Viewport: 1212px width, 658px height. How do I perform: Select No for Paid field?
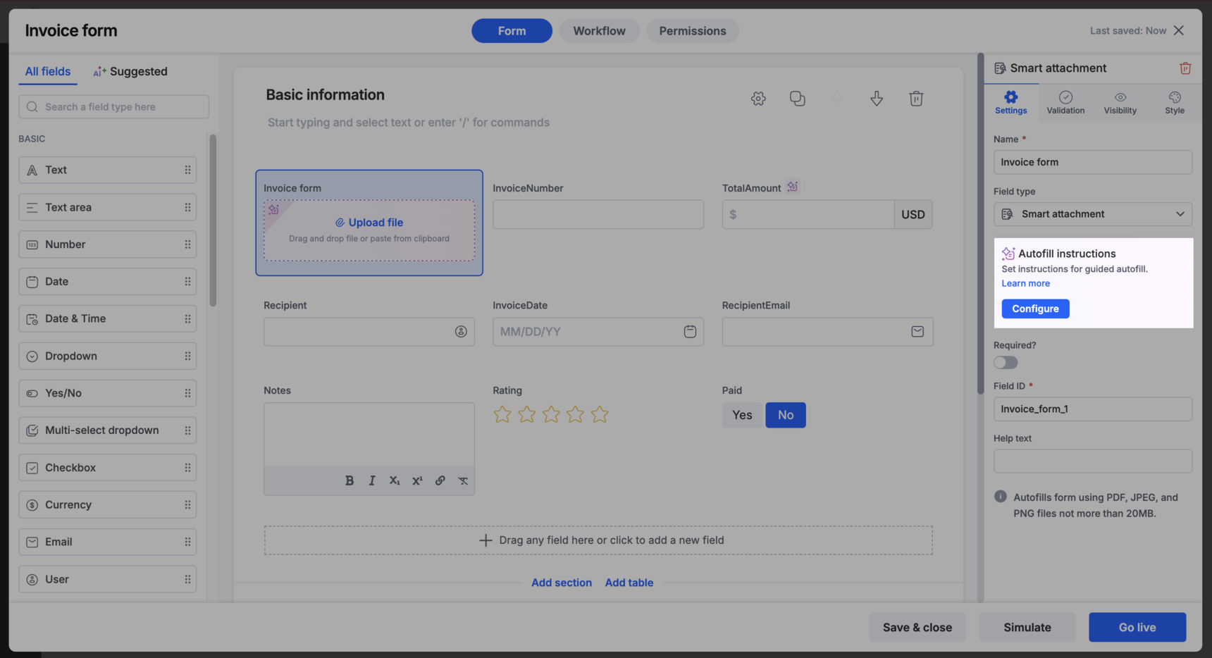click(x=786, y=415)
